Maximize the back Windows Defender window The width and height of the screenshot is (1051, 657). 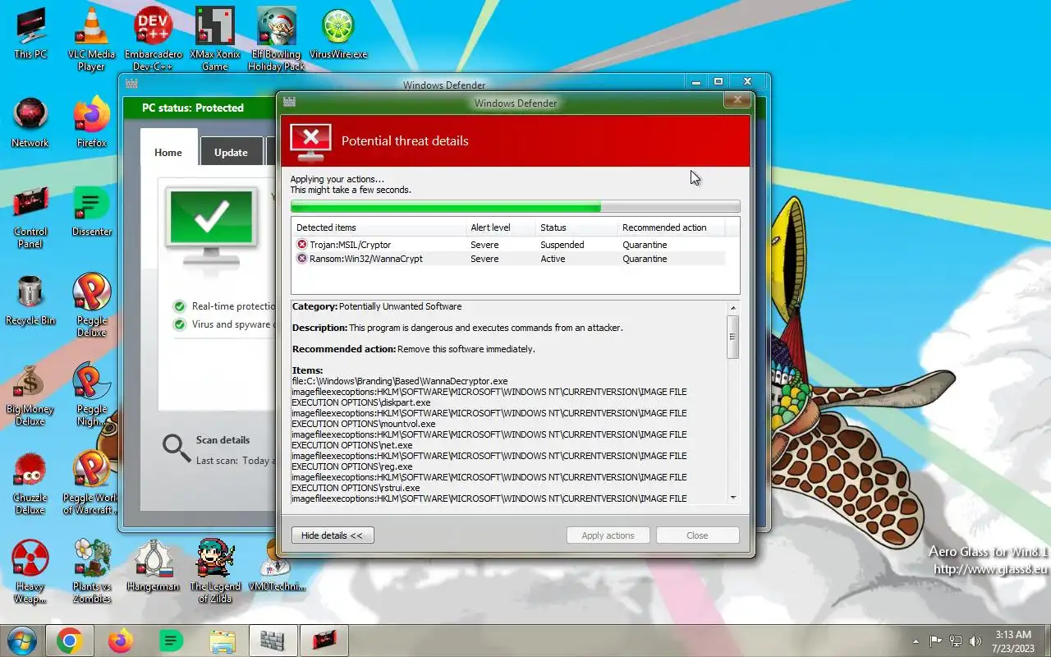(718, 82)
